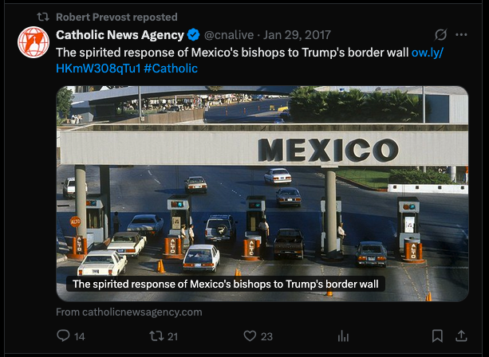Open the reply comment icon

pos(63,335)
